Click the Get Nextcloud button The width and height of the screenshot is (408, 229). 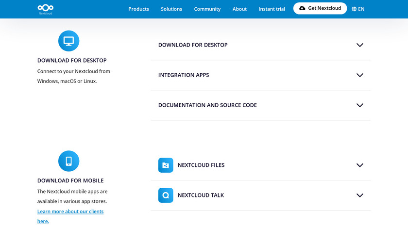[320, 8]
